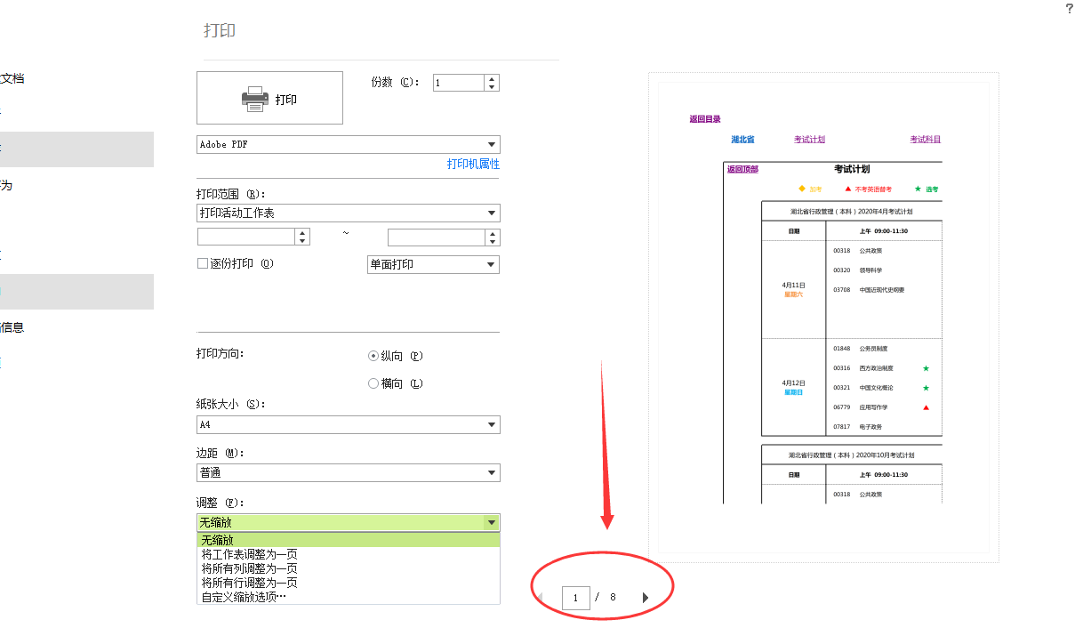Select 横向 landscape orientation
Image resolution: width=1091 pixels, height=628 pixels.
coord(373,384)
